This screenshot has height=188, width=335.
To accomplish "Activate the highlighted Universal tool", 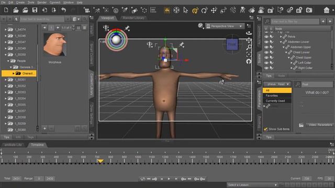I will click(195, 10).
